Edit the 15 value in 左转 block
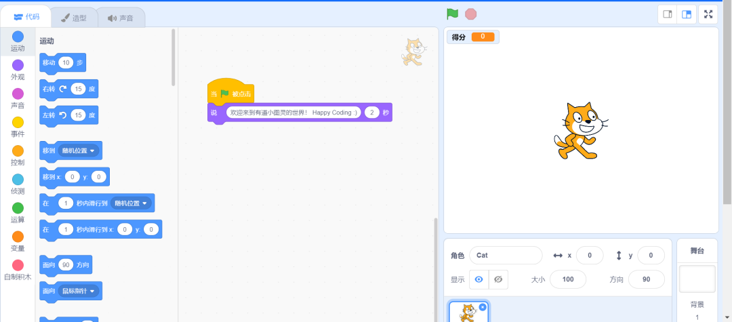 pos(78,115)
